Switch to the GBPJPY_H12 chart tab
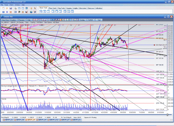Viewport: 174px width, 126px height. (53, 120)
